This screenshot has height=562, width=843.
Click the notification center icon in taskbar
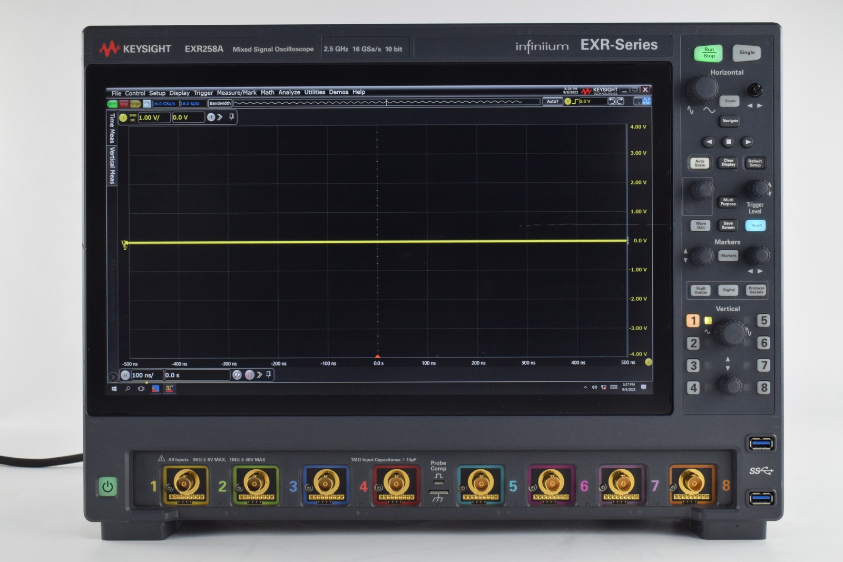(x=643, y=387)
